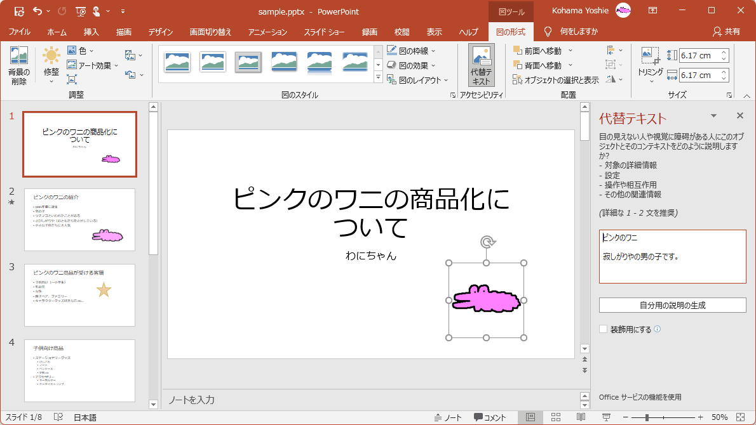Click the zoom slider in status bar

pos(647,417)
